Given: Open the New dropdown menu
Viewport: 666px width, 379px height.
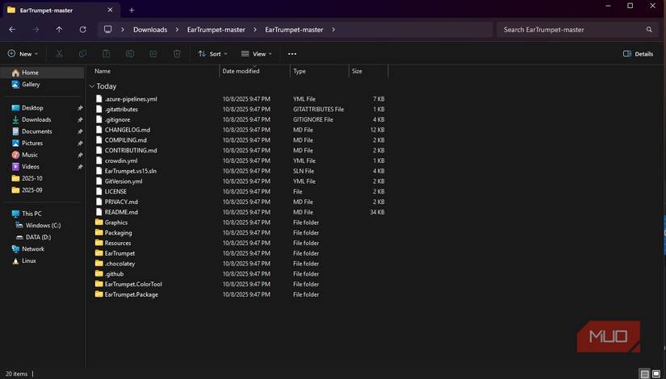Looking at the screenshot, I should click(x=23, y=53).
